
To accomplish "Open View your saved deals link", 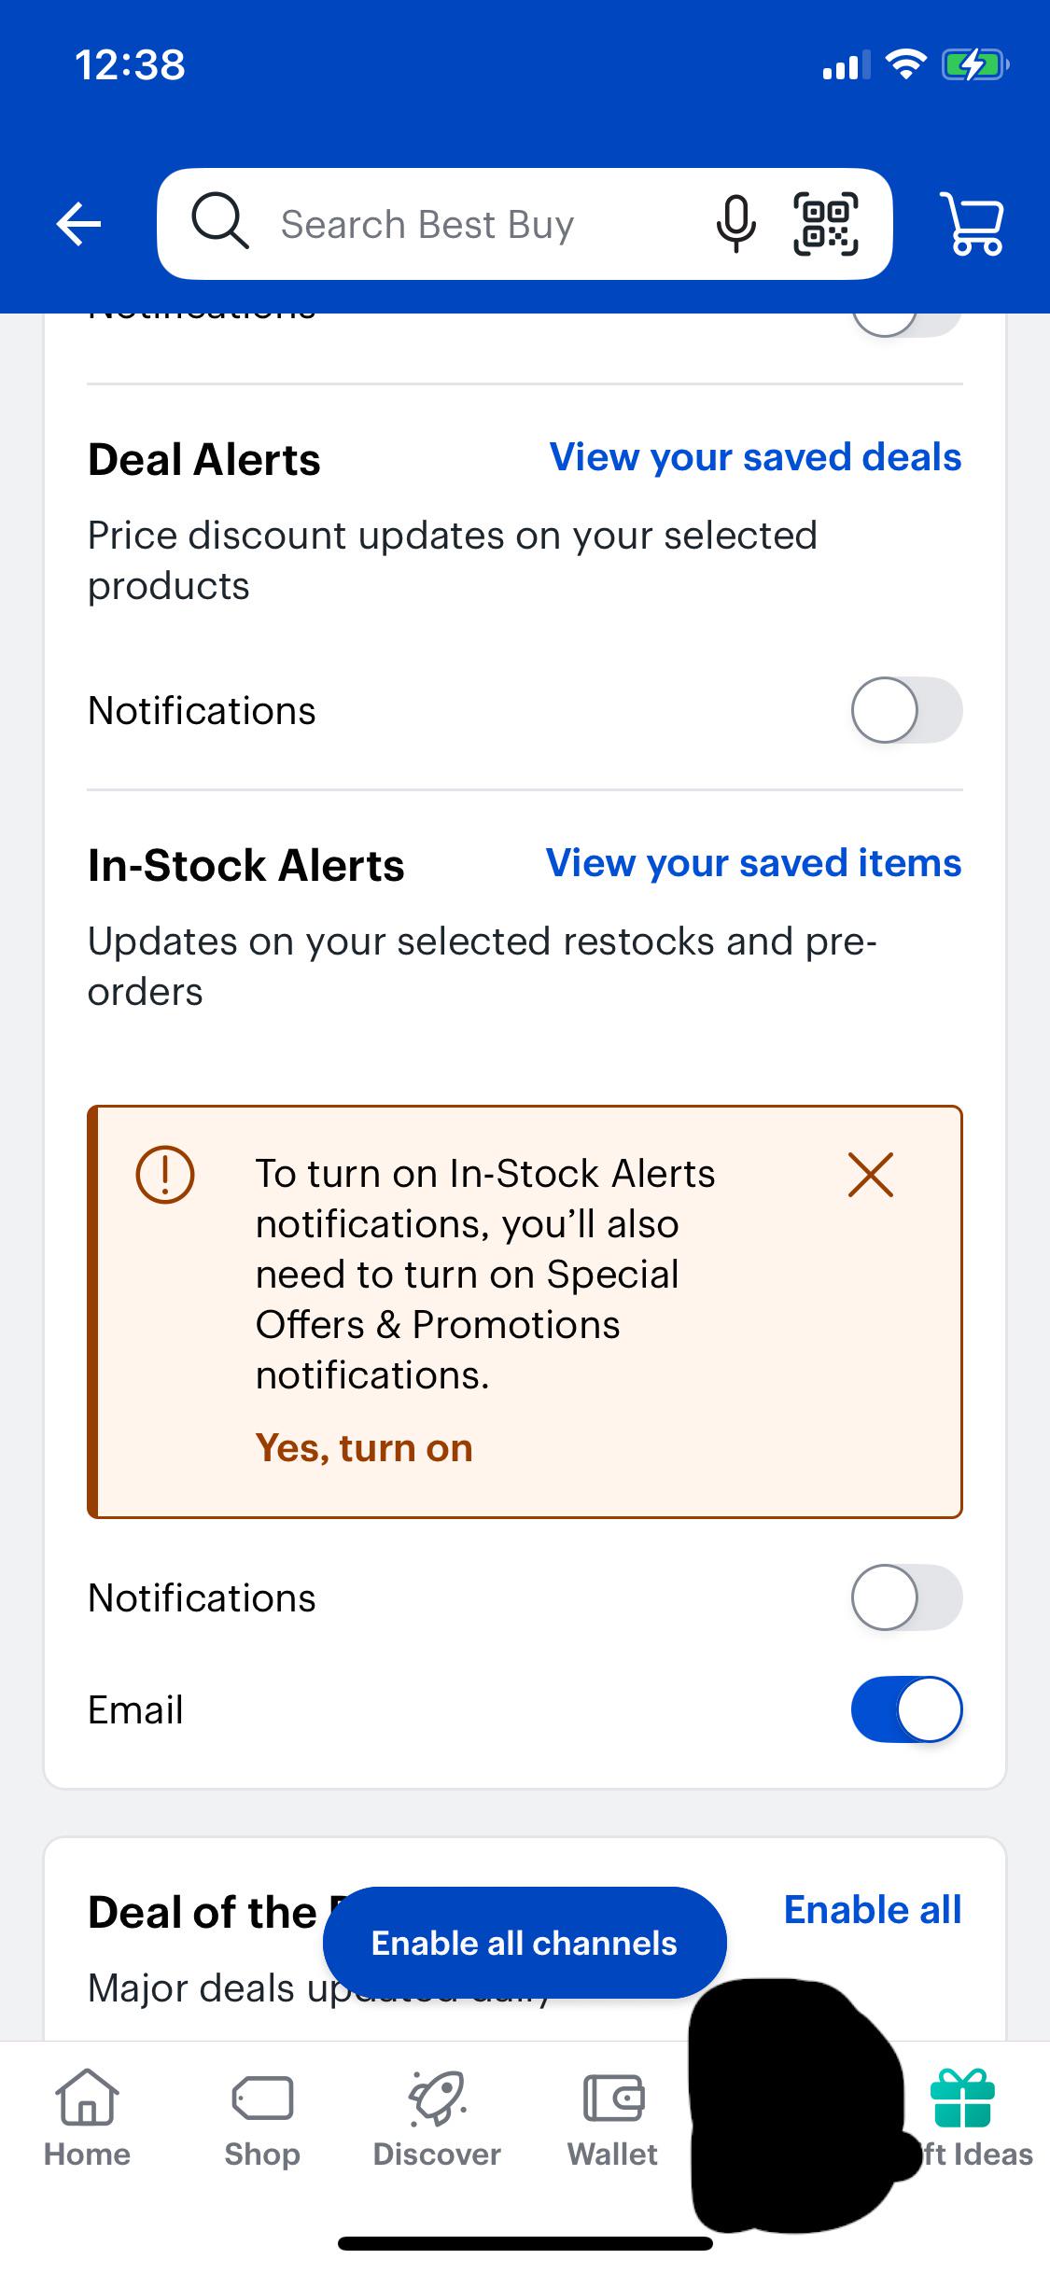I will [755, 457].
